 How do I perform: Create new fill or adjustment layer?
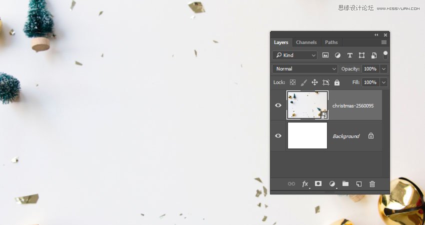click(332, 184)
